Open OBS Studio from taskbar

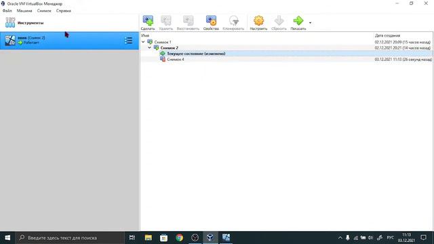point(195,238)
